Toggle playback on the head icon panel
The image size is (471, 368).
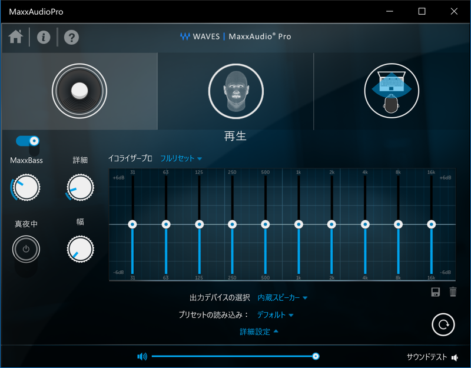(x=235, y=91)
